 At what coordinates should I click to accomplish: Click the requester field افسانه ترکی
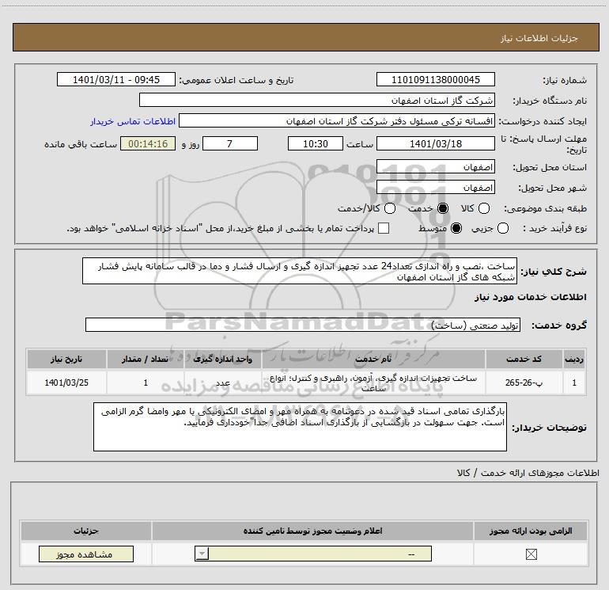pyautogui.click(x=337, y=121)
